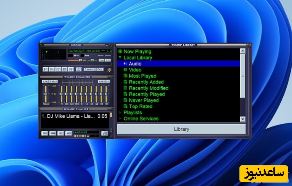Open the Top Rated view icon
The width and height of the screenshot is (292, 186).
125,107
